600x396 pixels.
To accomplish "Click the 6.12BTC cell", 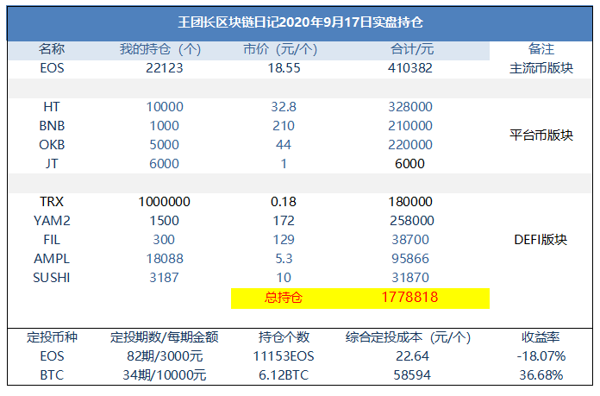I will (284, 375).
